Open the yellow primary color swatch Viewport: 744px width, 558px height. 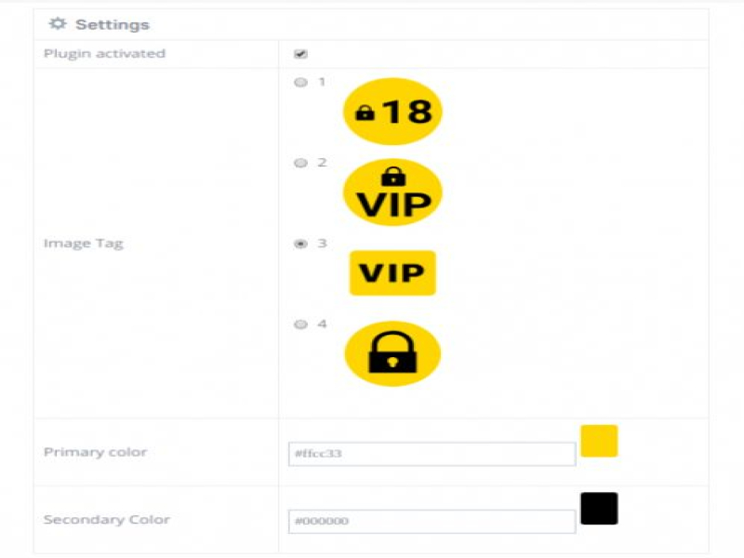[599, 441]
